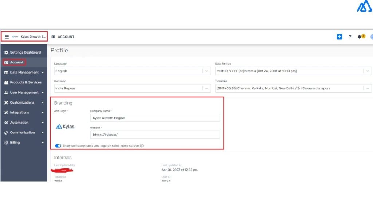Screen dimensions: 373x210
Task: Click the Products & Services sidebar icon
Action: click(x=6, y=82)
